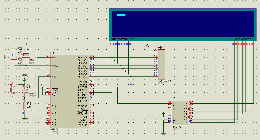Select the RP1 resistor pack body
The height and width of the screenshot is (140, 260).
pos(161,64)
